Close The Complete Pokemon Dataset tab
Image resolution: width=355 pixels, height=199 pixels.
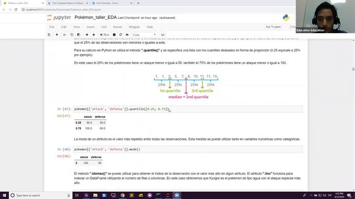click(x=87, y=3)
